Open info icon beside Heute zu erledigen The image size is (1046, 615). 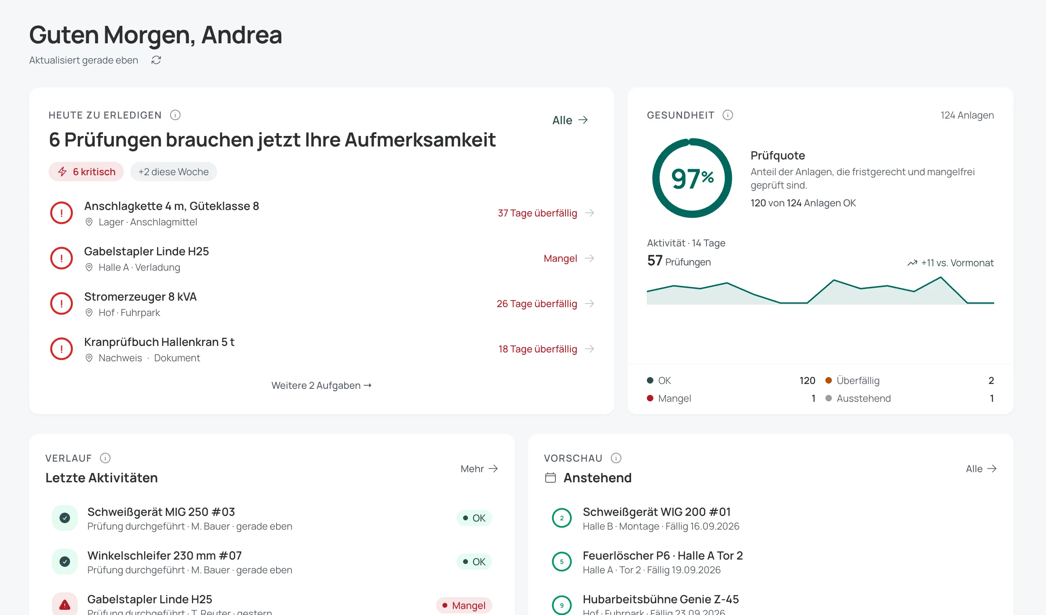pos(175,115)
